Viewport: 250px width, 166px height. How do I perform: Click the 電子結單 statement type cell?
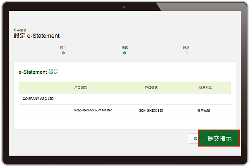pyautogui.click(x=204, y=111)
